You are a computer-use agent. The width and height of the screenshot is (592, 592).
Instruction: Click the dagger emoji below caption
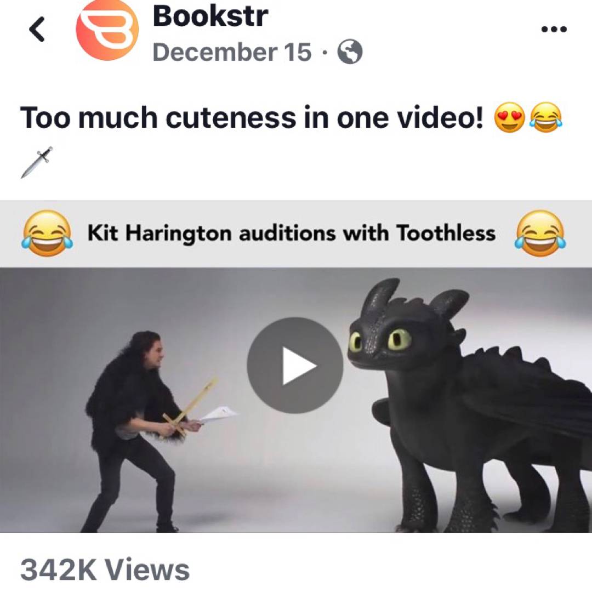(37, 162)
